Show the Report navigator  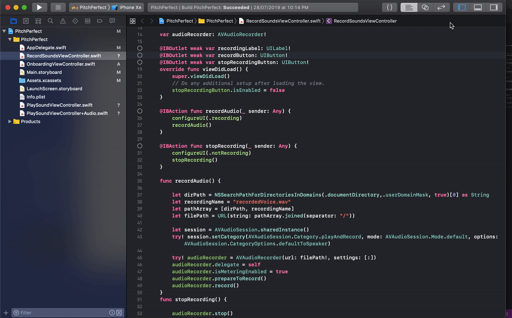[x=112, y=21]
